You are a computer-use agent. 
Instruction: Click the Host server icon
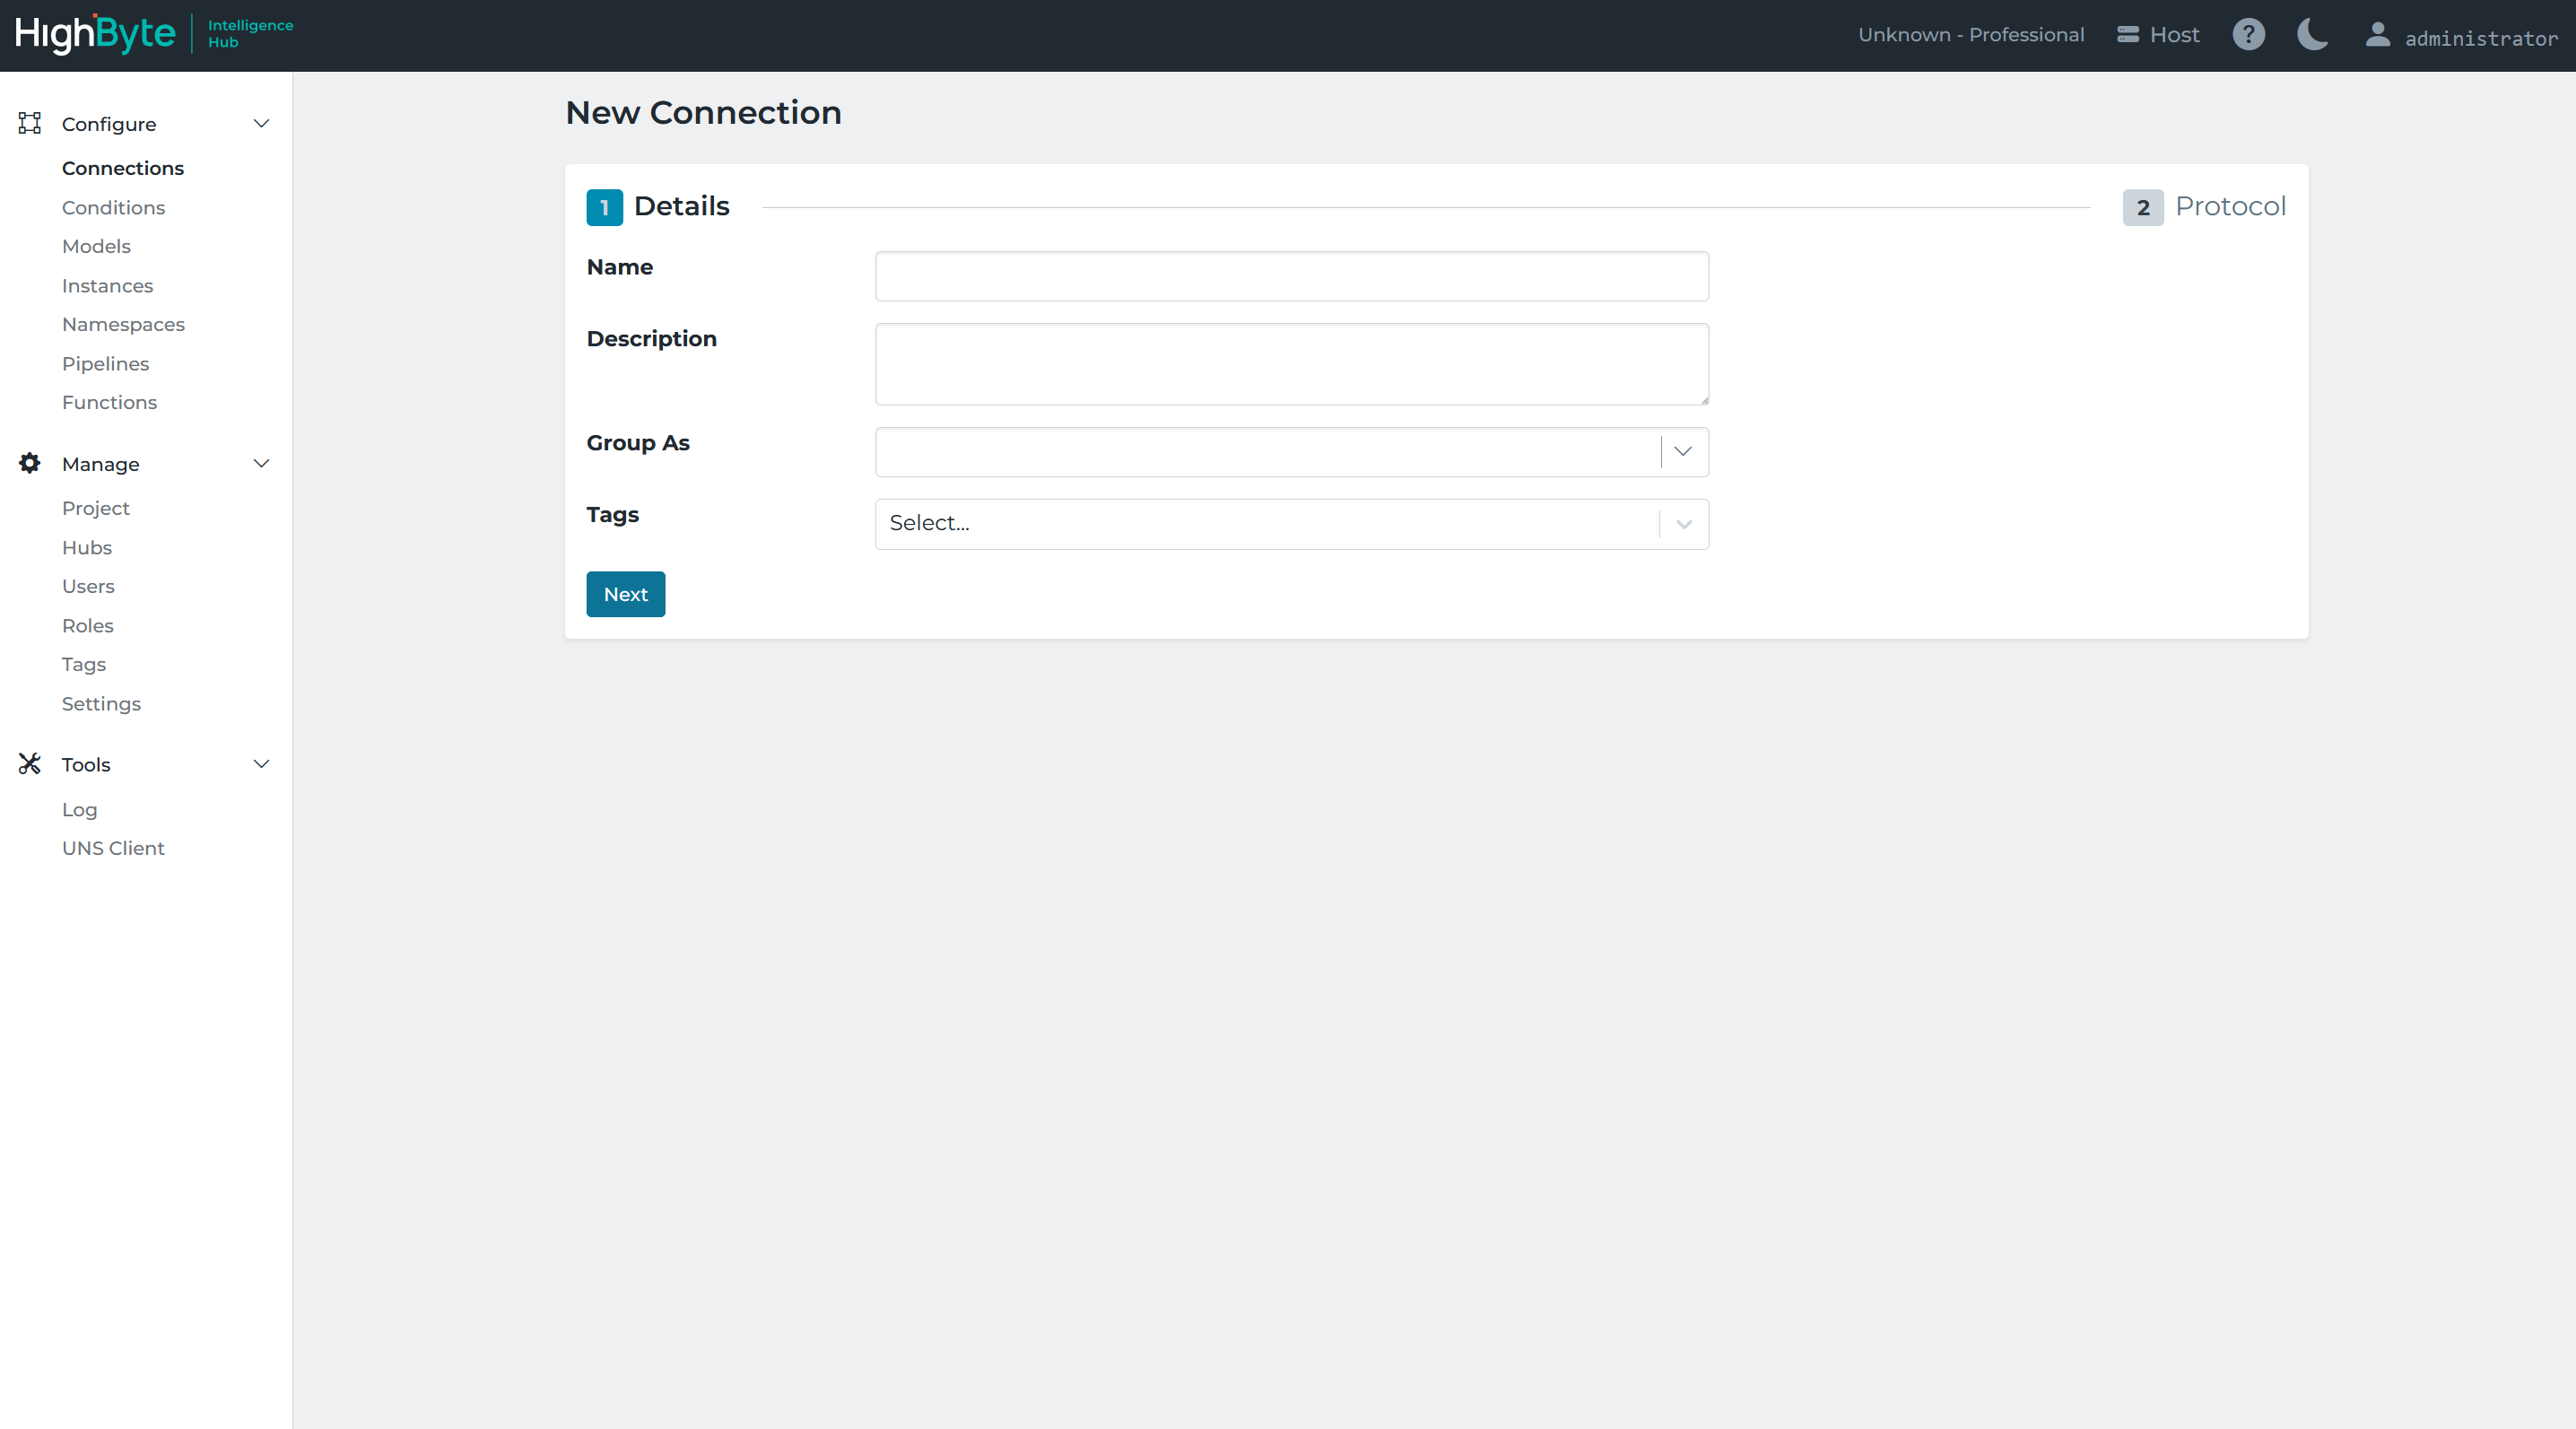(x=2127, y=35)
